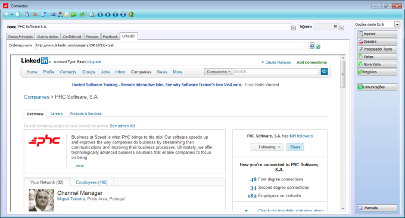405x218 pixels.
Task: Click the green arrows toolbar icon
Action: [82, 14]
